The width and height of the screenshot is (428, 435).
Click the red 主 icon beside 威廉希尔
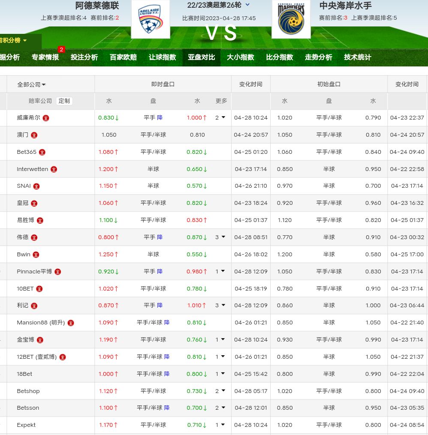[46, 118]
